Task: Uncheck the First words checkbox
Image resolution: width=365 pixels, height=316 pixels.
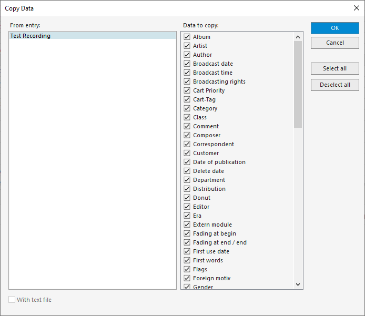Action: (x=187, y=260)
